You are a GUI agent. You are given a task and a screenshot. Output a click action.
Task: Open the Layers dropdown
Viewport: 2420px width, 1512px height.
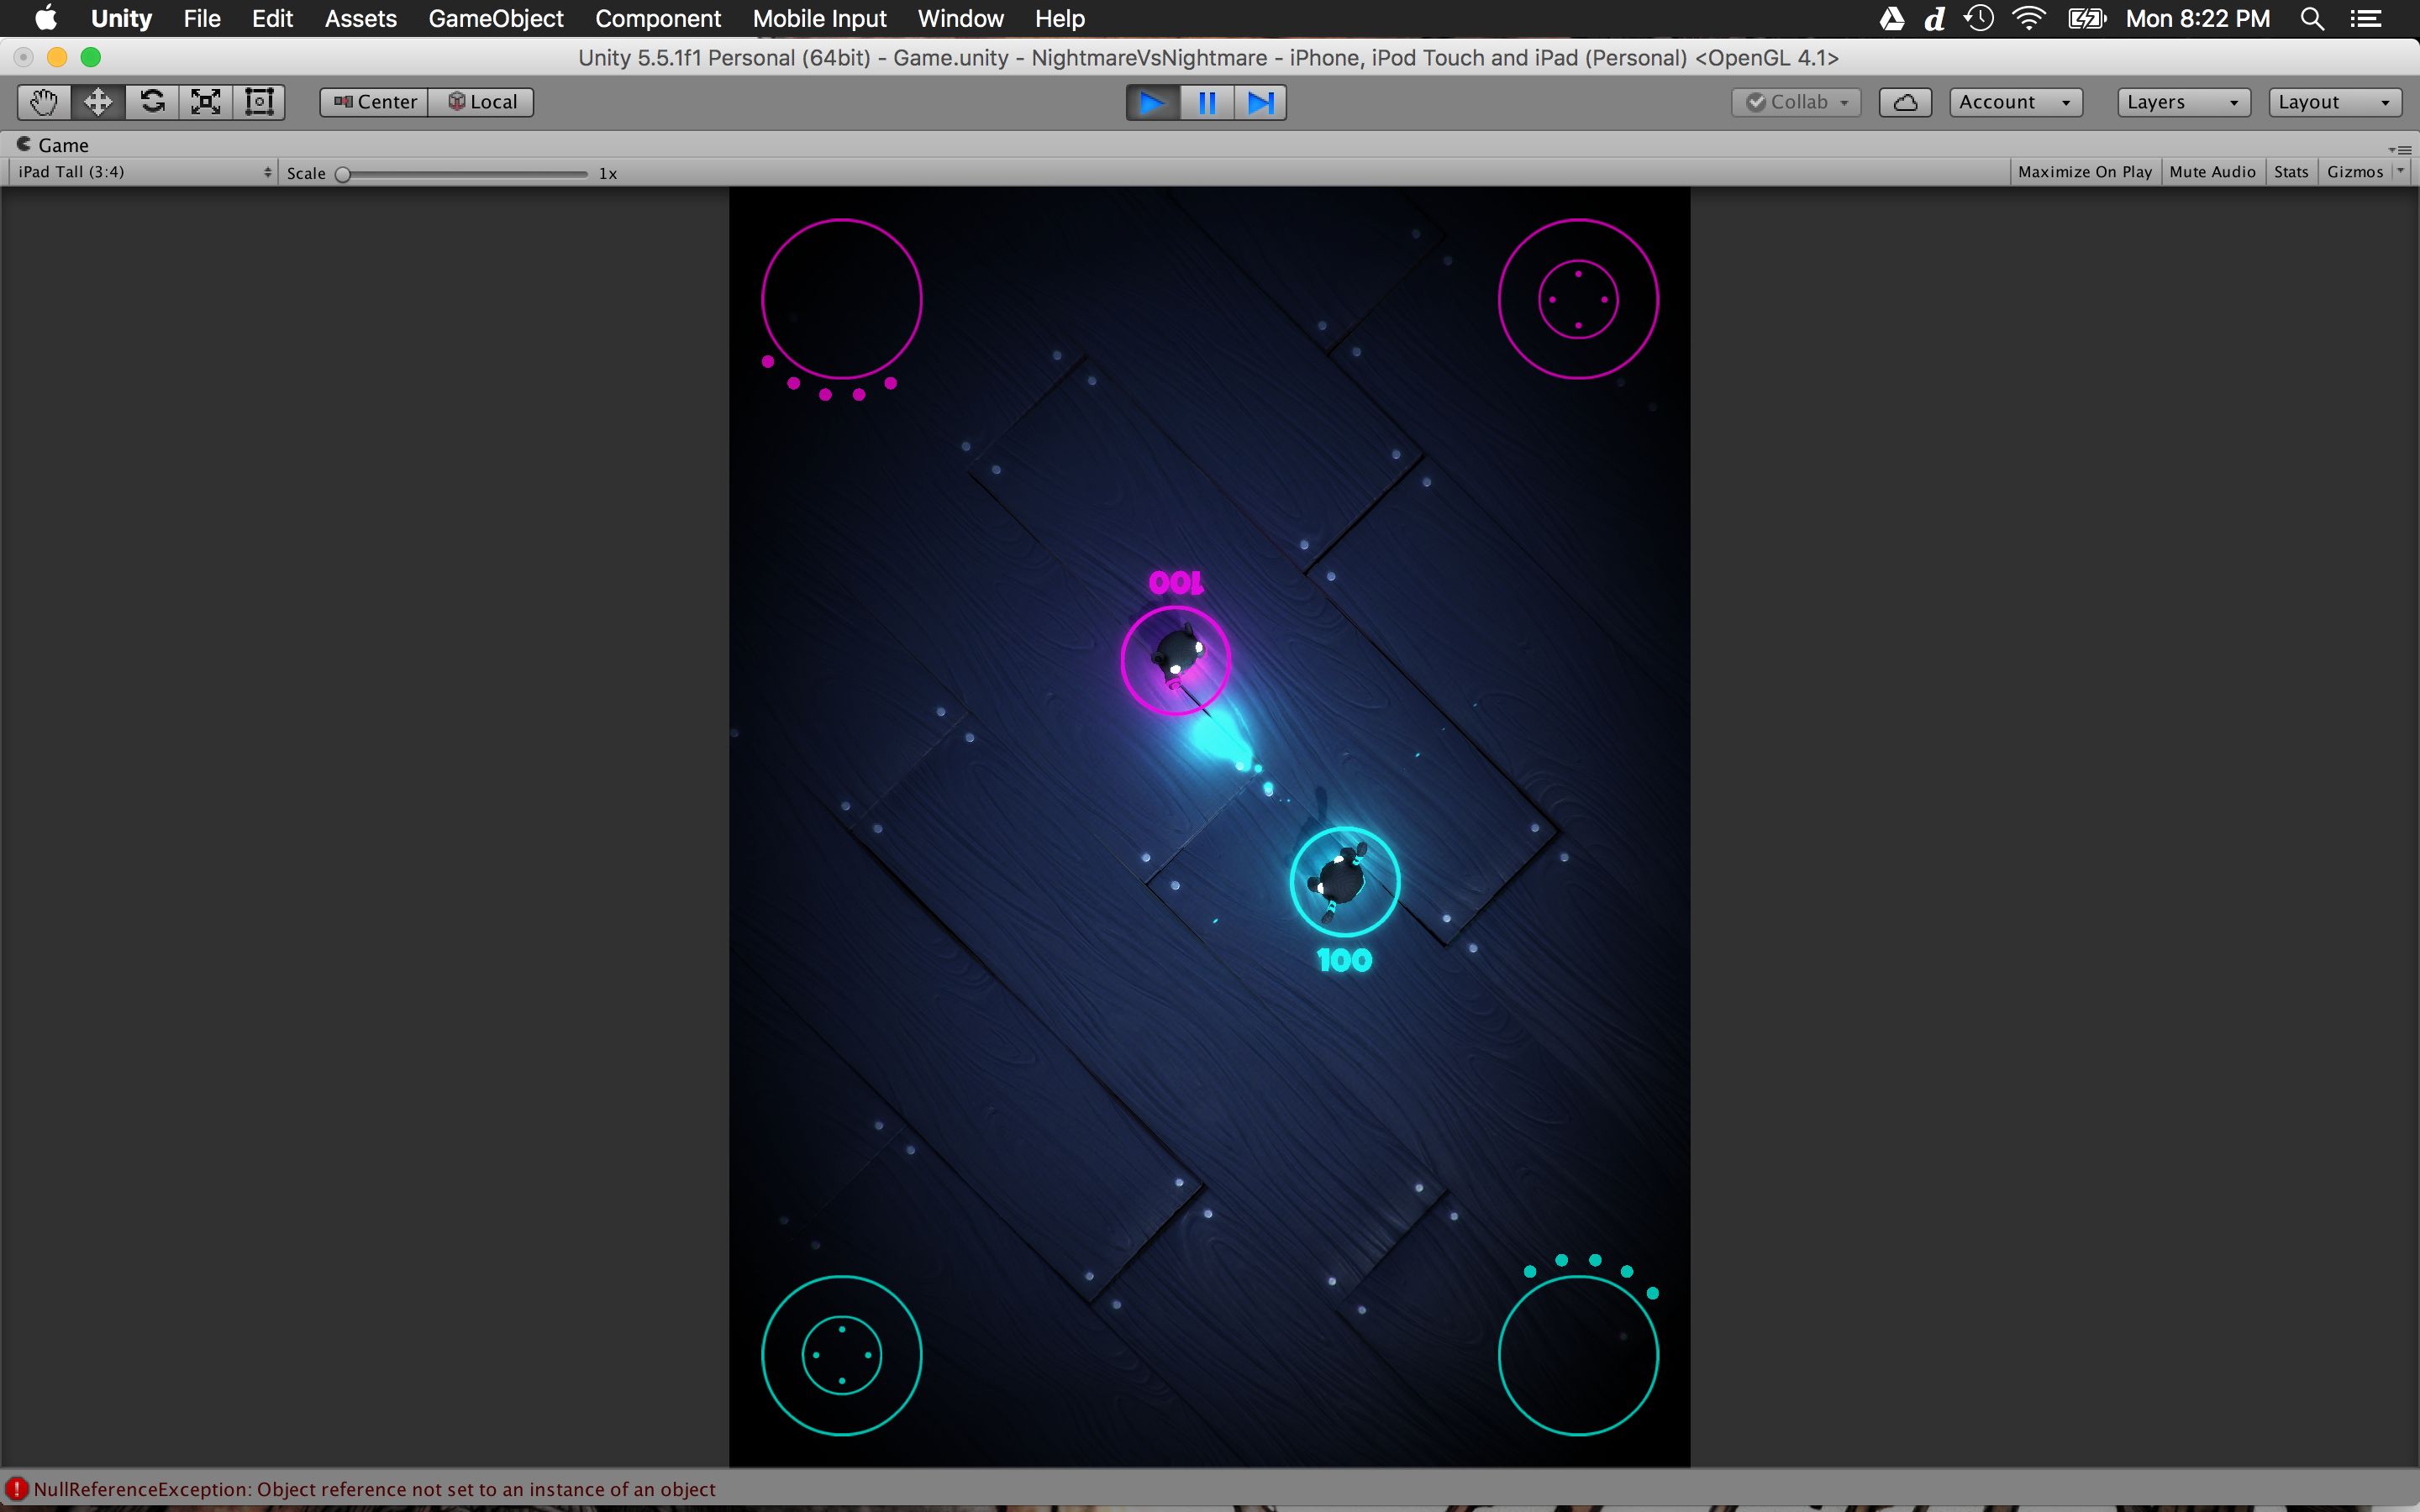tap(2182, 102)
